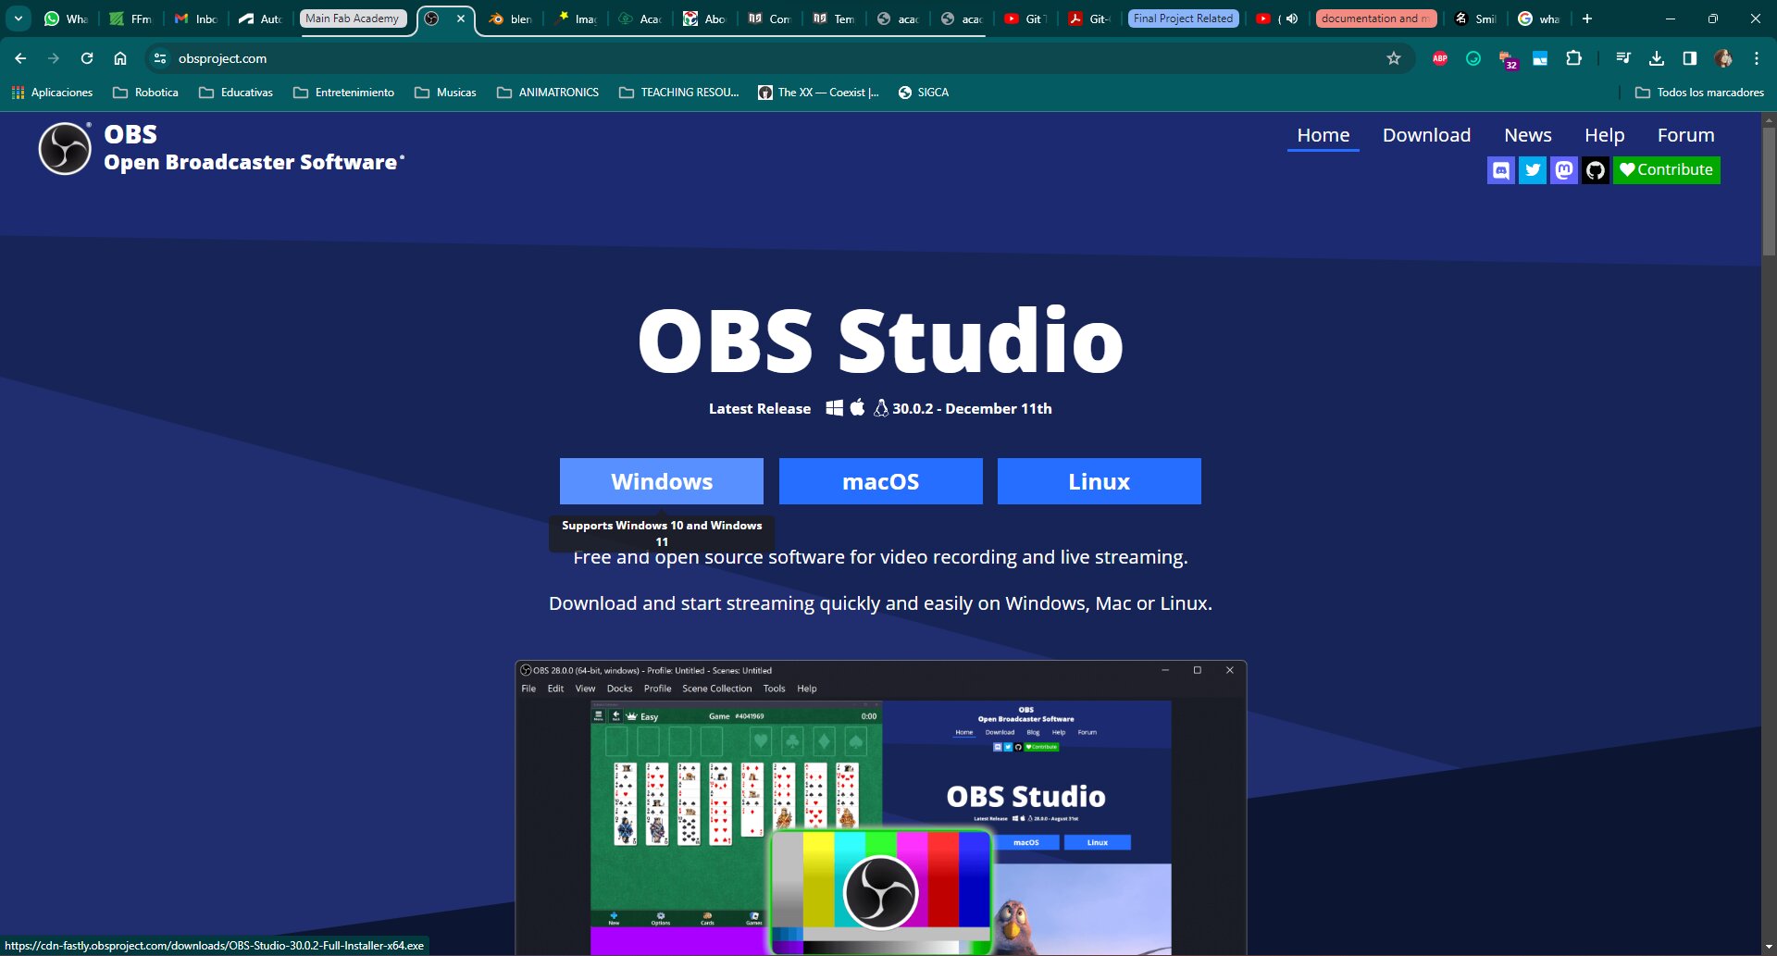Open the Todos los marcadores folder
The width and height of the screenshot is (1777, 956).
click(1699, 93)
